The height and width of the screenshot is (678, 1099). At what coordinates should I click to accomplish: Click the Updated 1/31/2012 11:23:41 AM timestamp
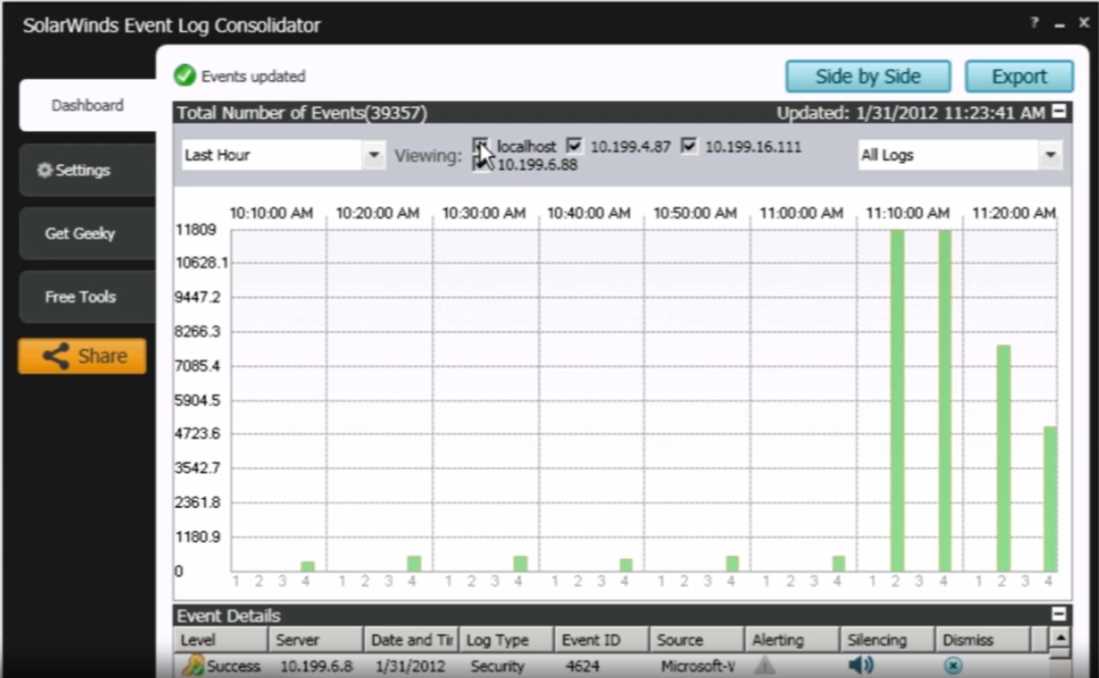click(911, 112)
